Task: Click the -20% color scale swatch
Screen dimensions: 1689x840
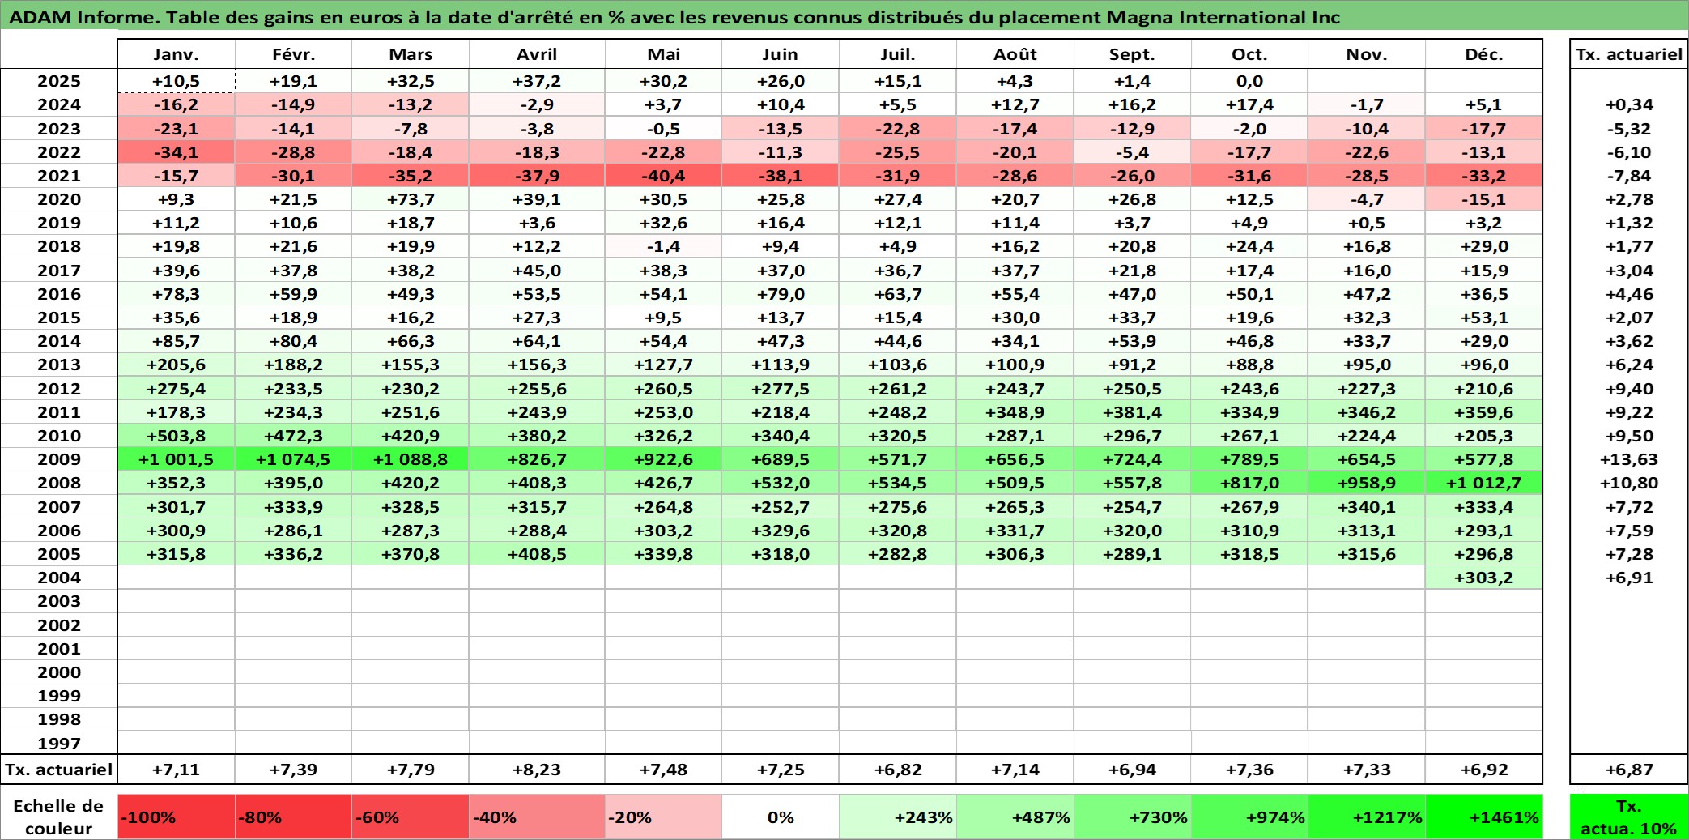Action: (x=663, y=817)
